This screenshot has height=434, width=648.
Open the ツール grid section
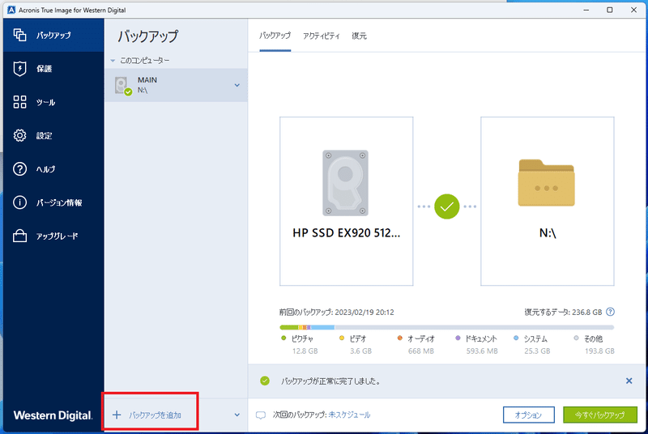pyautogui.click(x=53, y=102)
